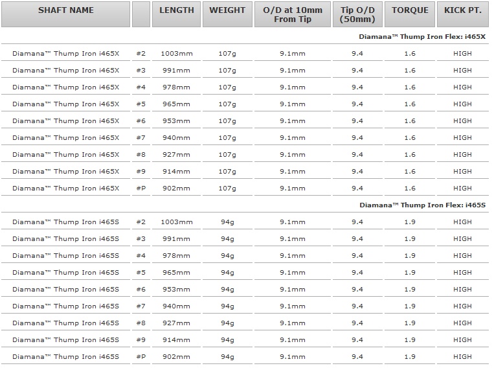Click #9 in the i465S section
Viewport: 494px width, 368px height.
pos(141,340)
